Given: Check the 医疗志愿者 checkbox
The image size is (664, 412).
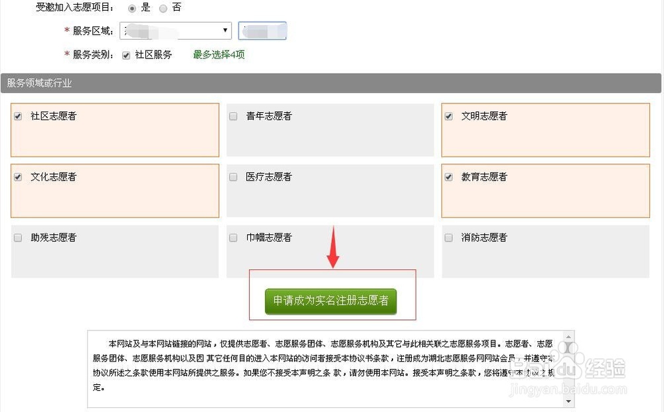Looking at the screenshot, I should click(x=232, y=176).
